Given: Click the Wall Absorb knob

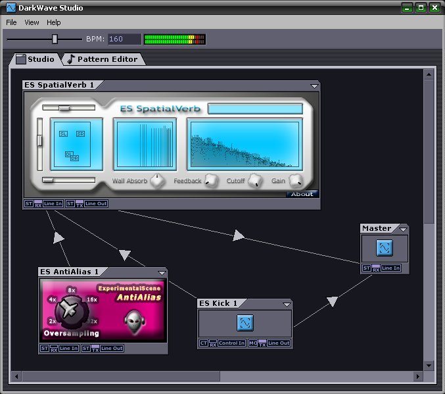Looking at the screenshot, I should [x=157, y=181].
